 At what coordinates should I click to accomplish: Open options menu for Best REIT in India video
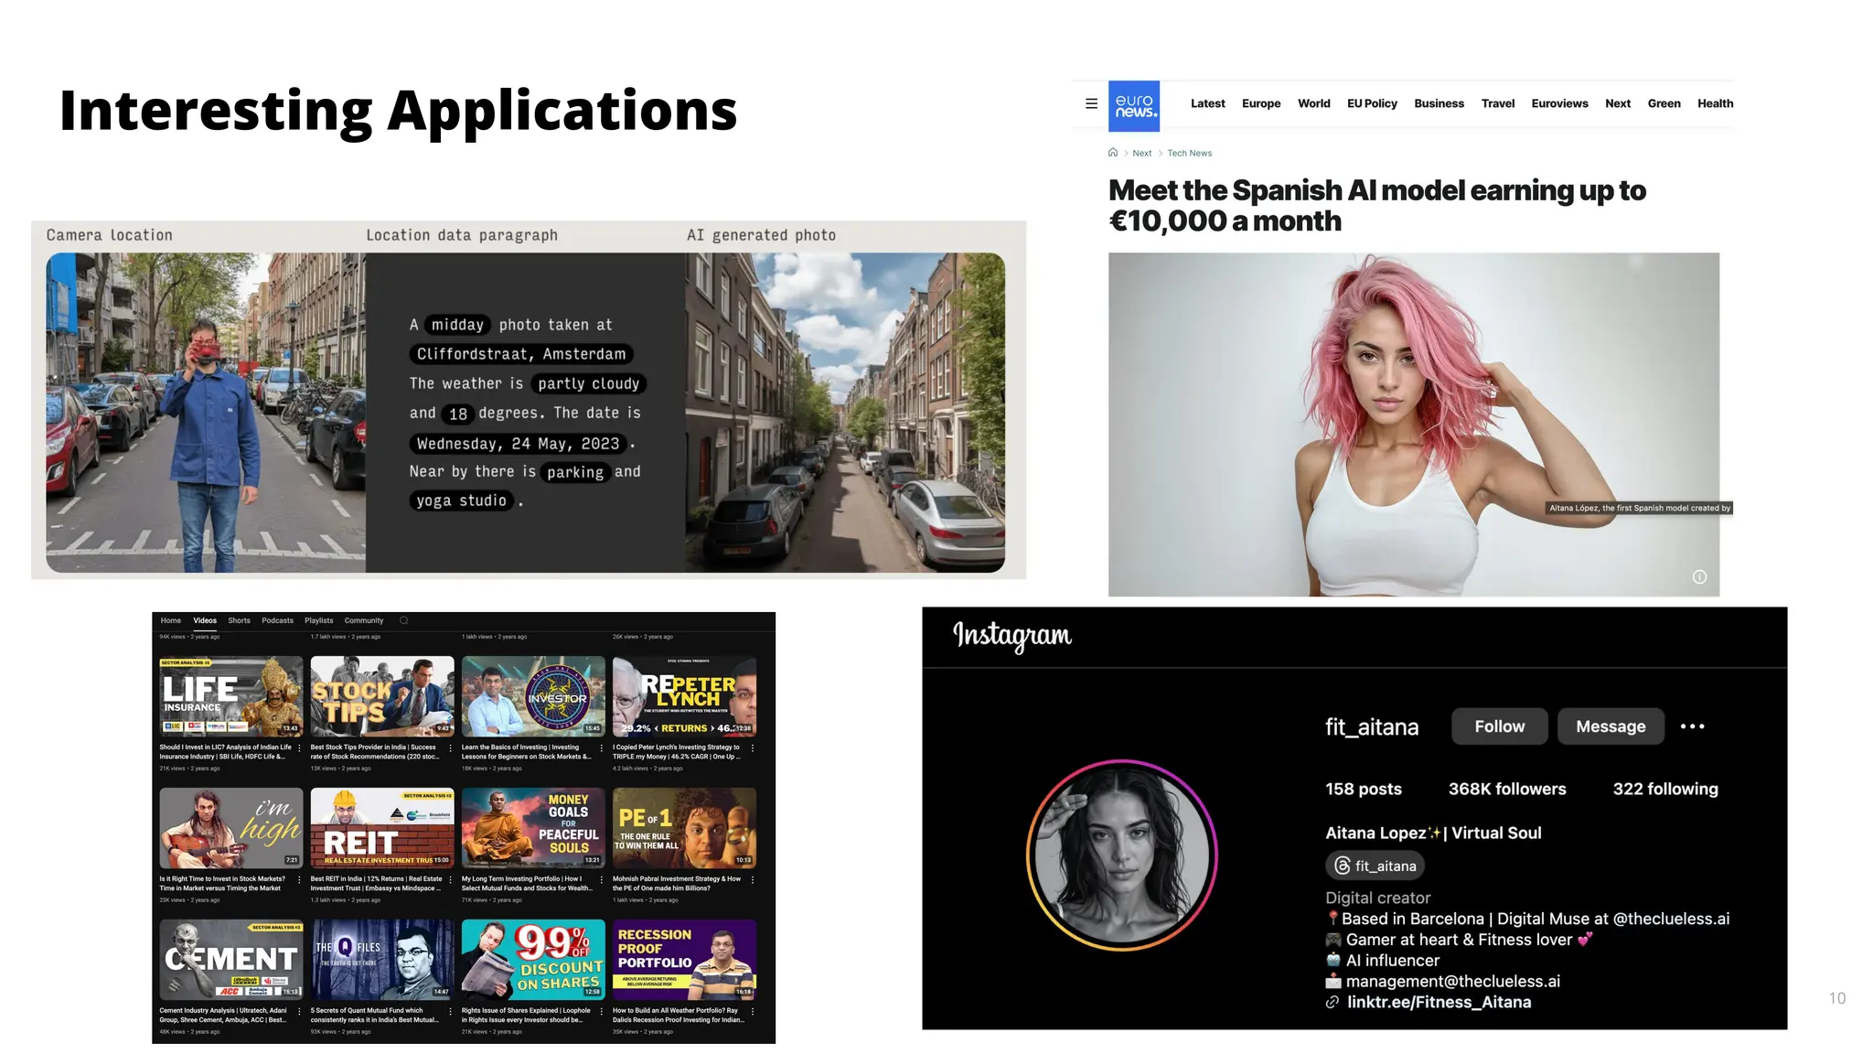click(450, 880)
